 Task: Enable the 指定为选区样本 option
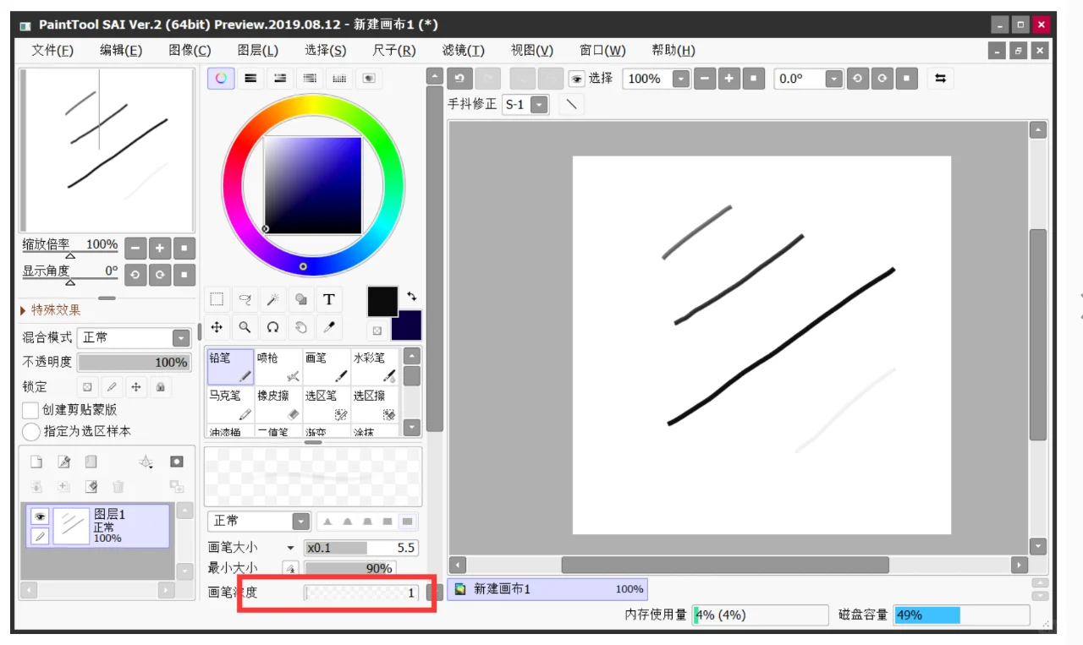pos(30,431)
